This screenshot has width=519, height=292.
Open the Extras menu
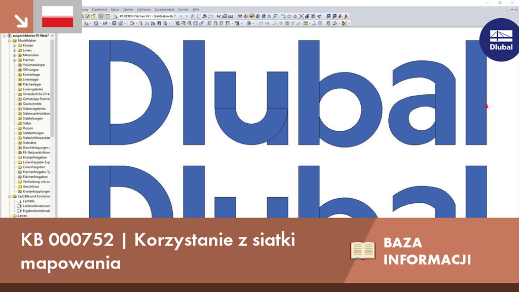point(115,10)
